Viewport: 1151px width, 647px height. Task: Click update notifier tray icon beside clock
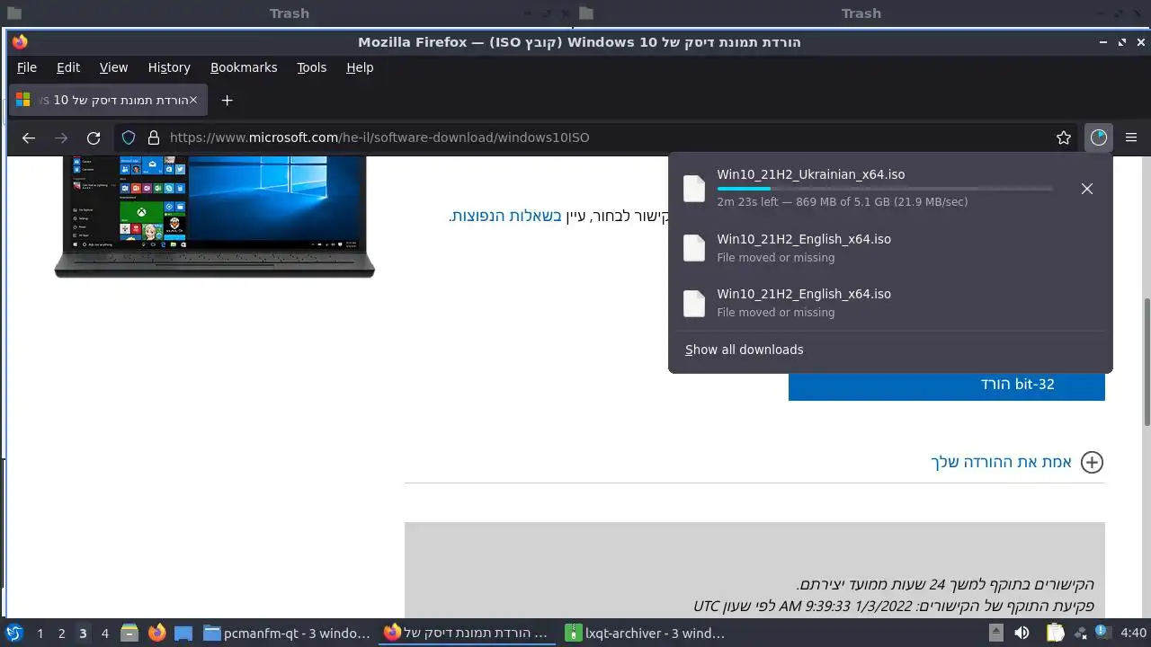[x=1102, y=634]
